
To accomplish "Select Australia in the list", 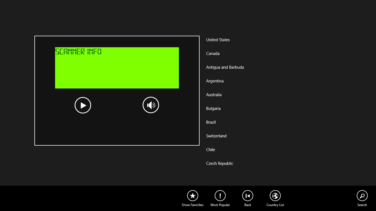I will (x=214, y=95).
